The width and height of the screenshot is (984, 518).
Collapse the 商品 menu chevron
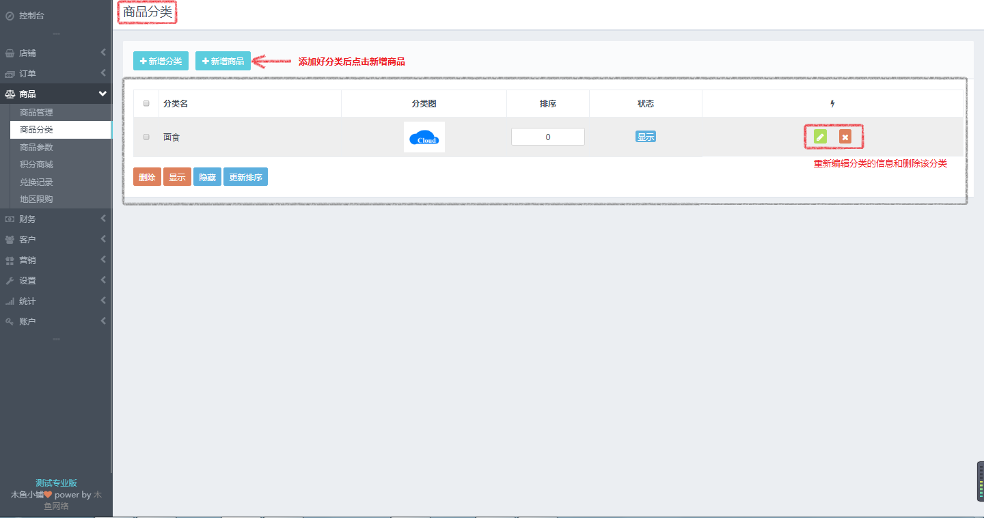[102, 94]
